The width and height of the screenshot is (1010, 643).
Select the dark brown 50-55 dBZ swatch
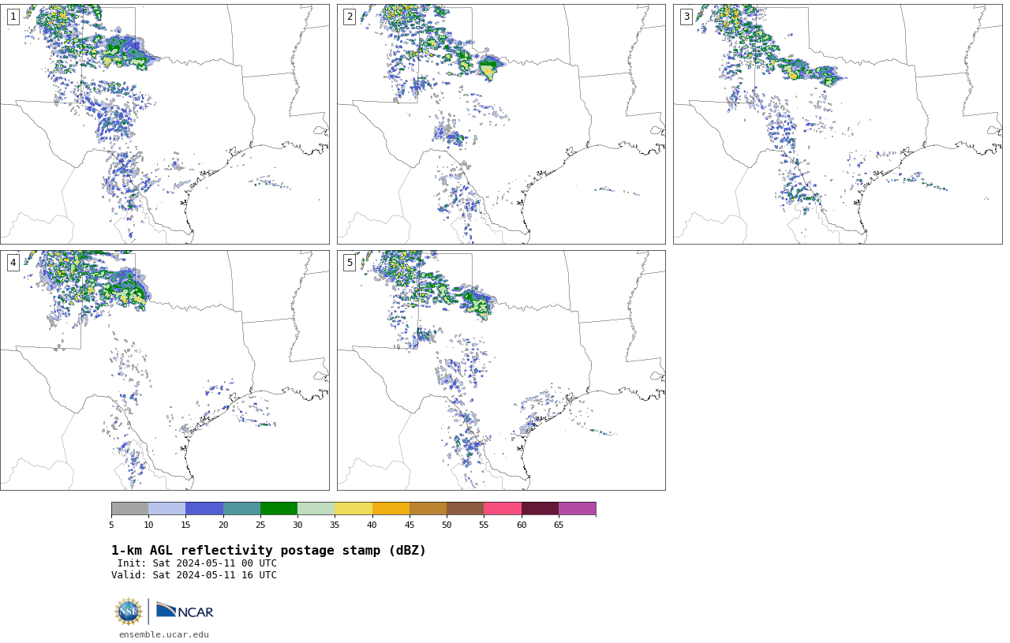pos(465,508)
